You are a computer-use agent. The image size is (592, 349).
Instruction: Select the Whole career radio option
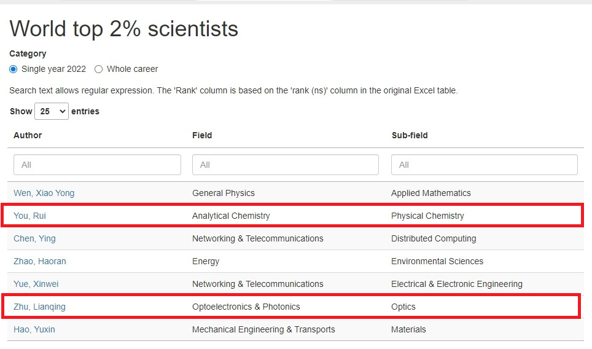tap(98, 69)
